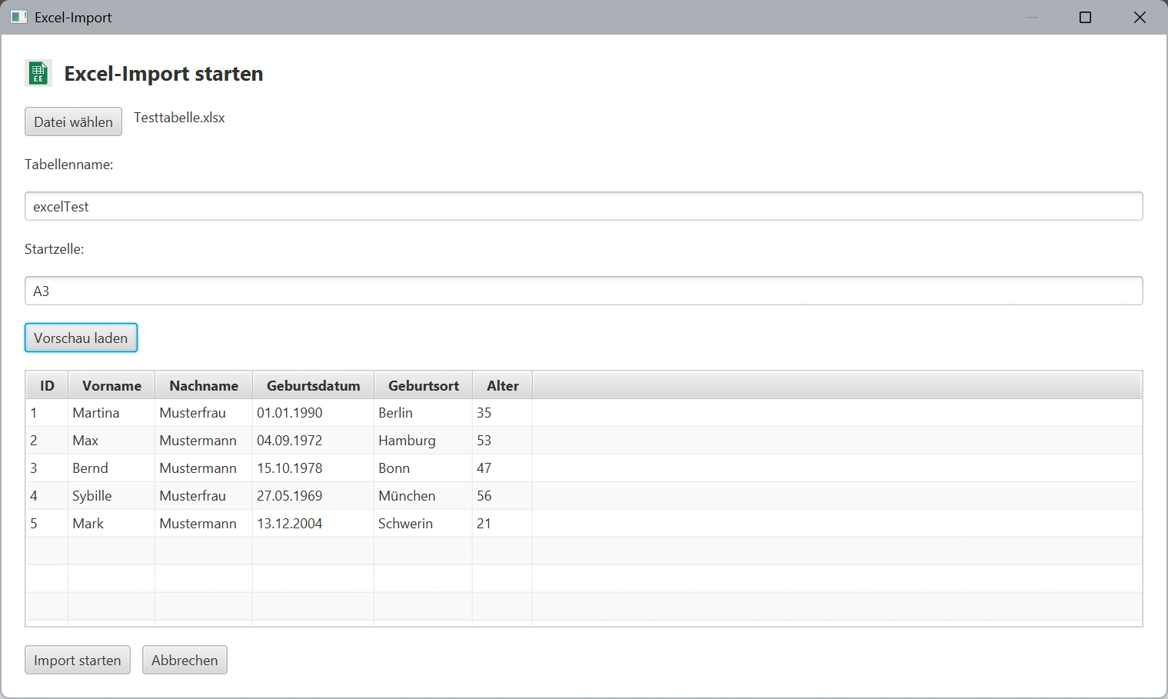This screenshot has height=699, width=1168.
Task: Click into the Startzelle text field
Action: tap(583, 291)
